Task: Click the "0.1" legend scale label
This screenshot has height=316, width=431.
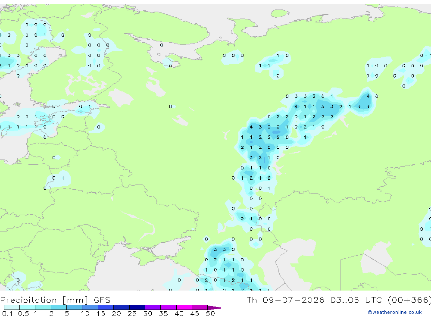Action: (7, 313)
